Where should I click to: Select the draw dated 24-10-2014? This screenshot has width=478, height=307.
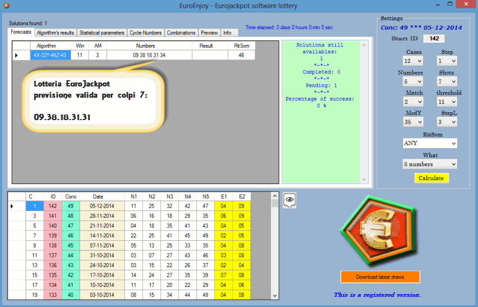pos(102,265)
